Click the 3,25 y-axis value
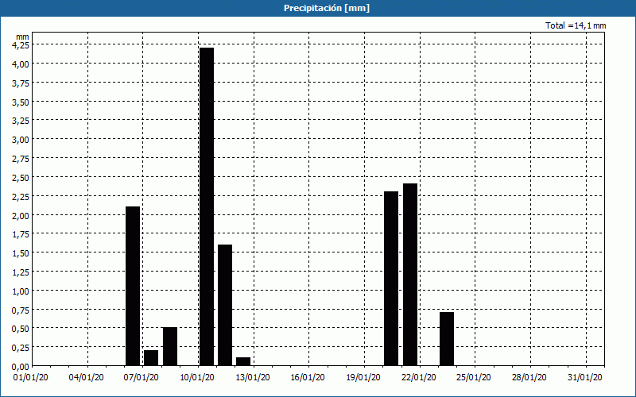The width and height of the screenshot is (636, 397). point(21,121)
